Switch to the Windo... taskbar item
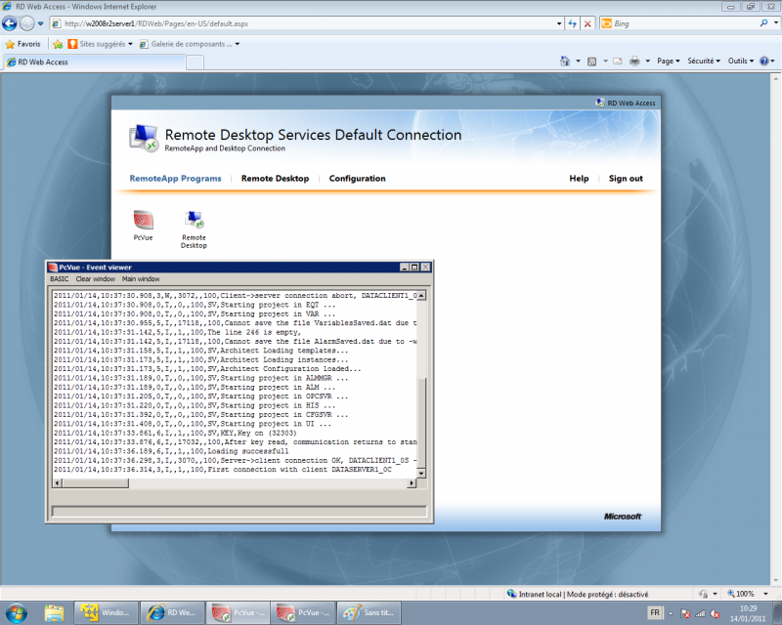Screen dimensions: 782x625 click(106, 612)
